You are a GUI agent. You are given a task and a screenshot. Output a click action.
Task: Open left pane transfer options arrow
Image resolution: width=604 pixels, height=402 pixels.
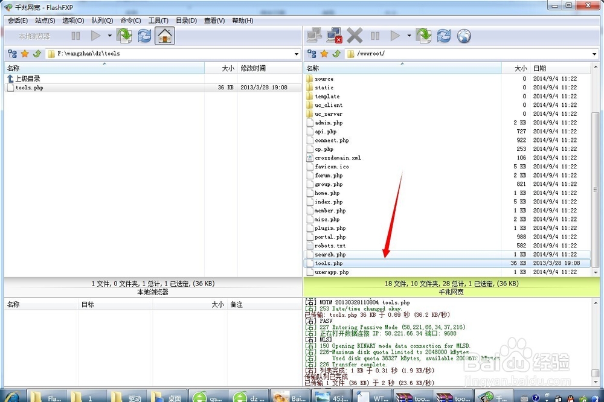[x=110, y=36]
